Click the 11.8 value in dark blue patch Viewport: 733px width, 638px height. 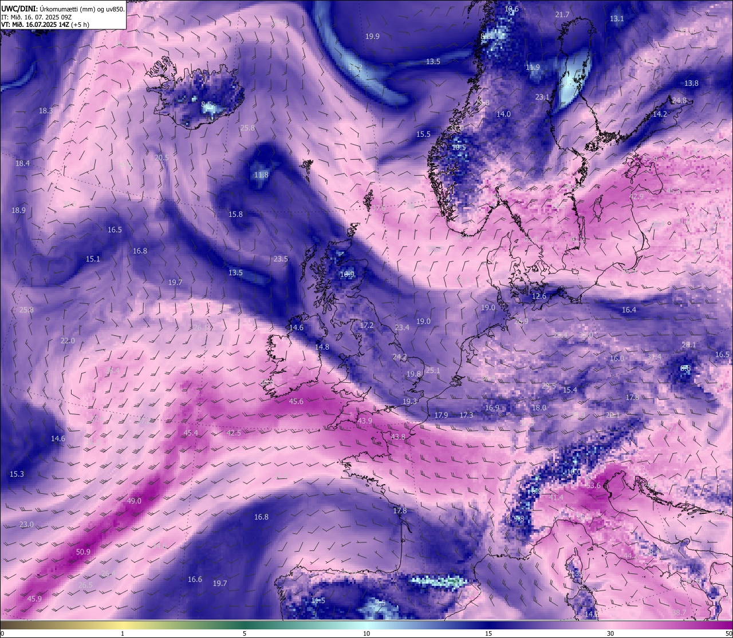point(261,175)
